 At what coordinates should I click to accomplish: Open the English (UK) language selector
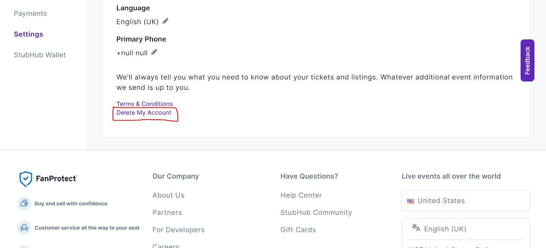(x=465, y=229)
